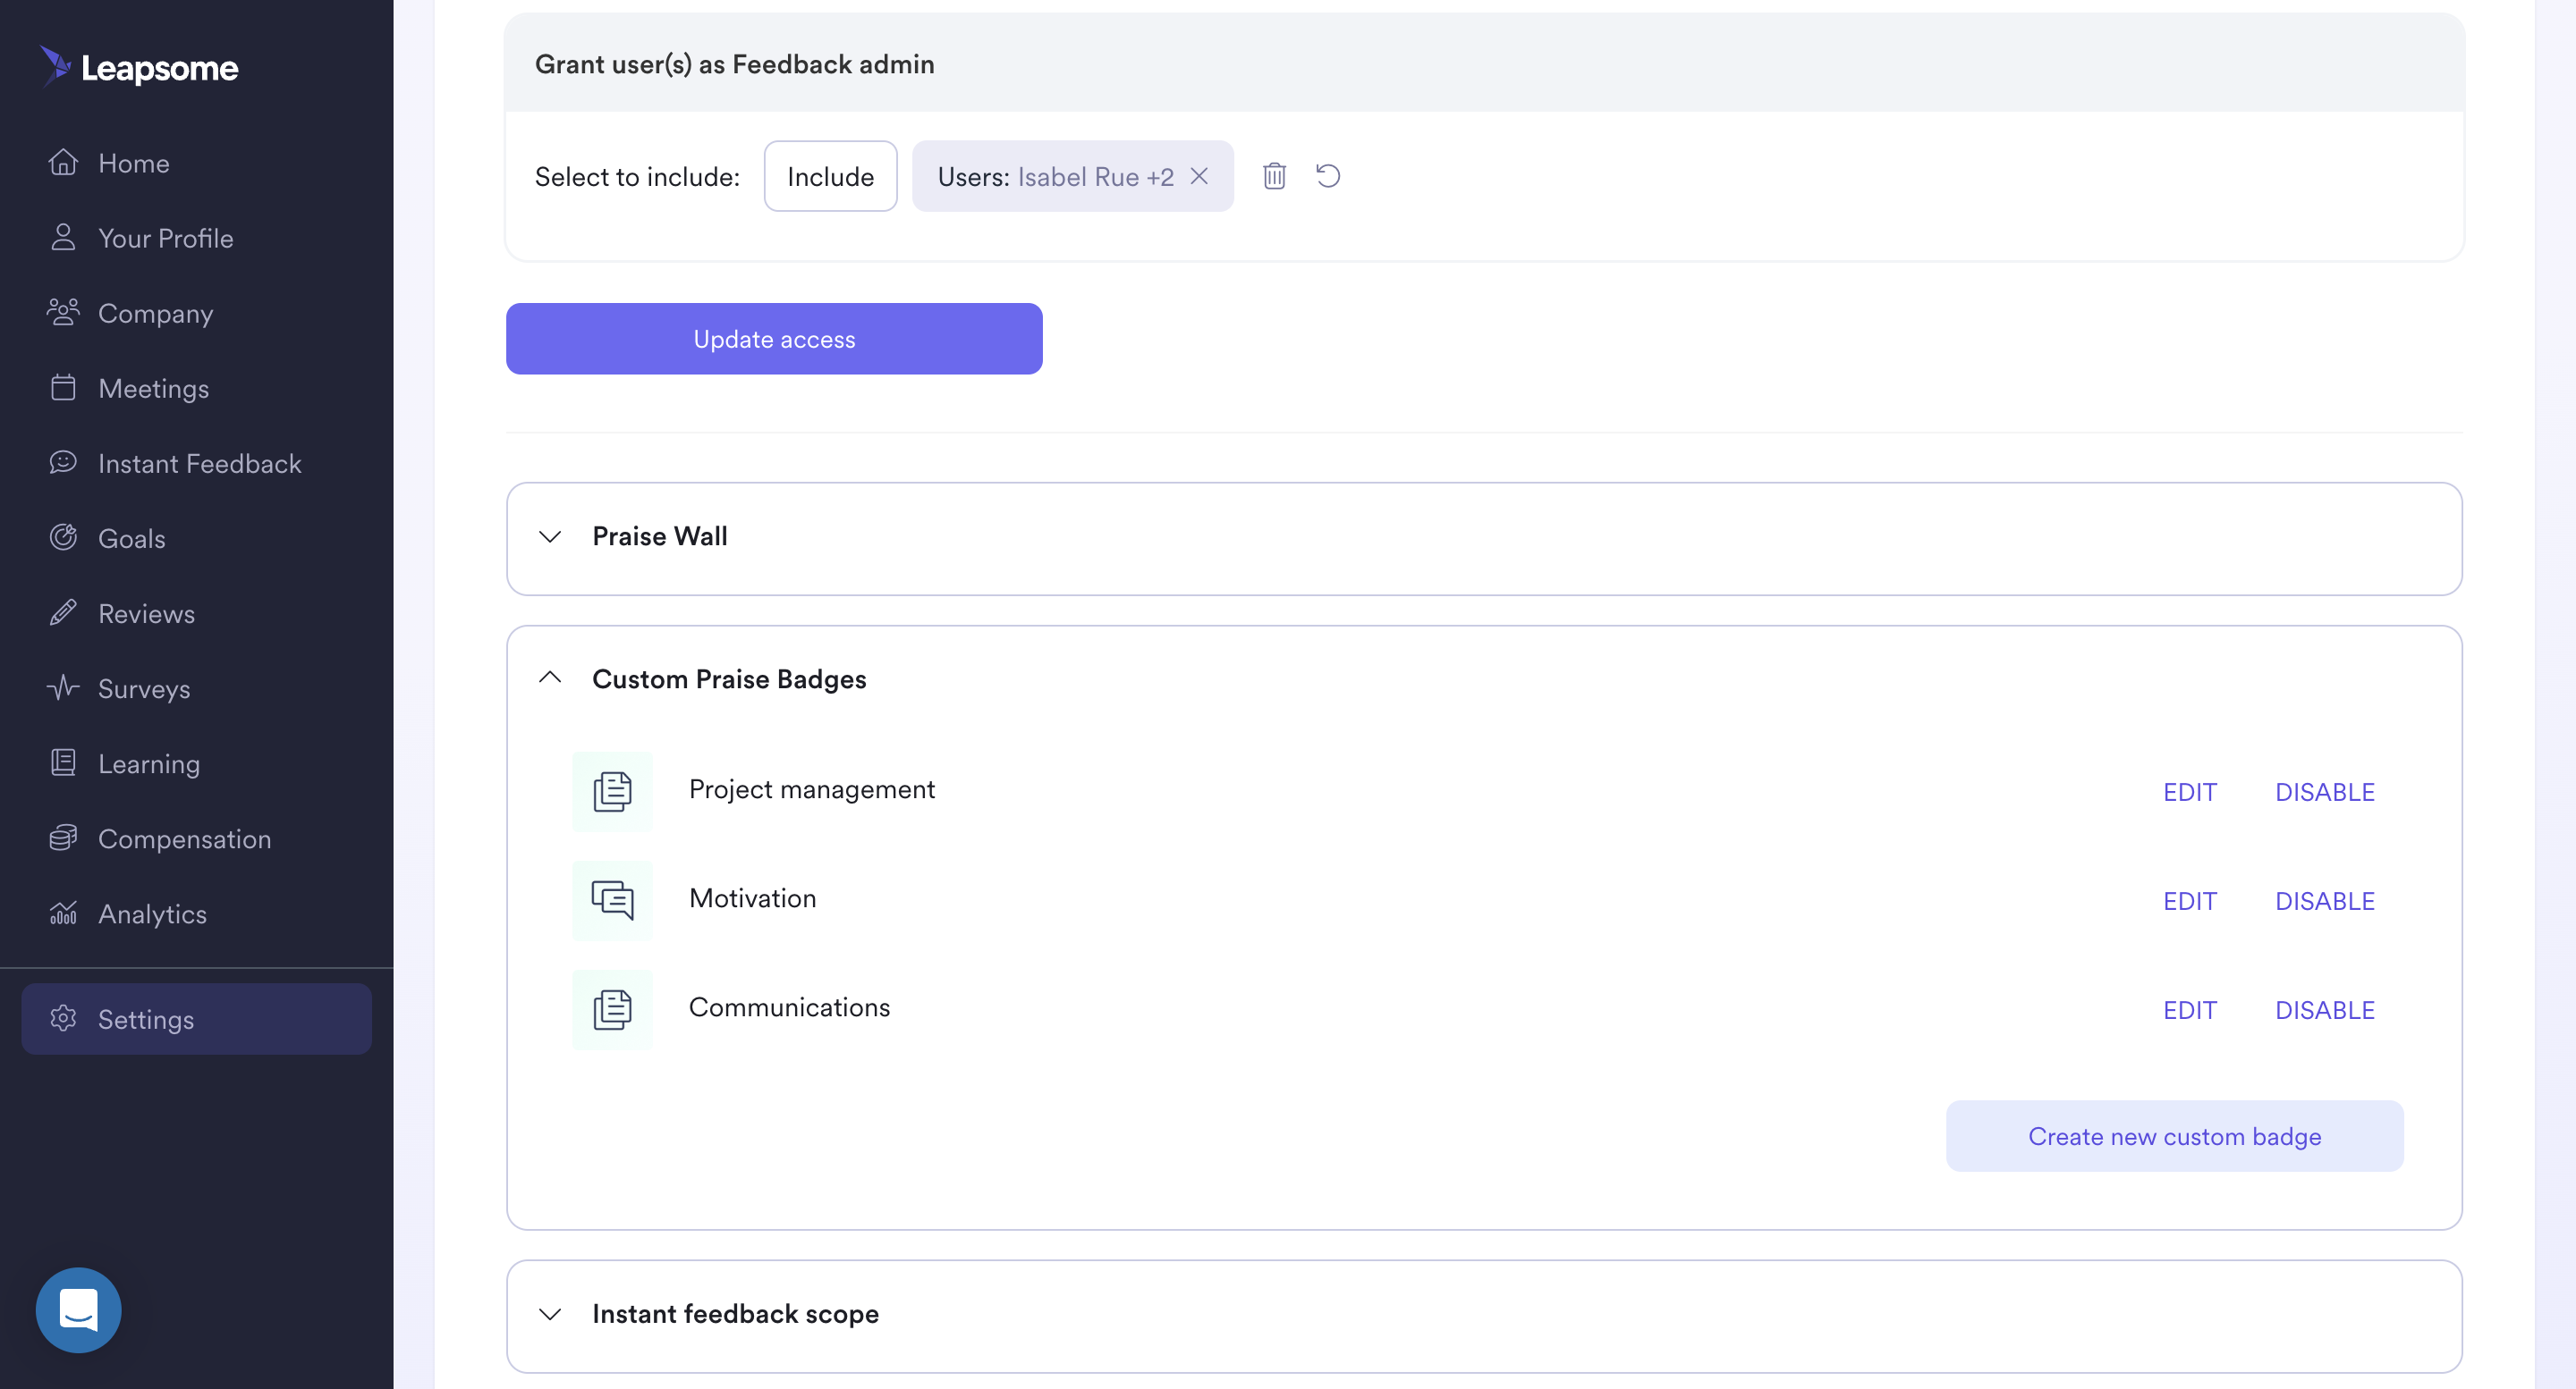This screenshot has width=2576, height=1389.
Task: Click the Company people icon
Action: (63, 312)
